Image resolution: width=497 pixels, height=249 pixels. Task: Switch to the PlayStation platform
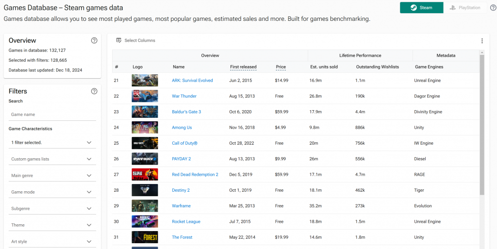(465, 8)
